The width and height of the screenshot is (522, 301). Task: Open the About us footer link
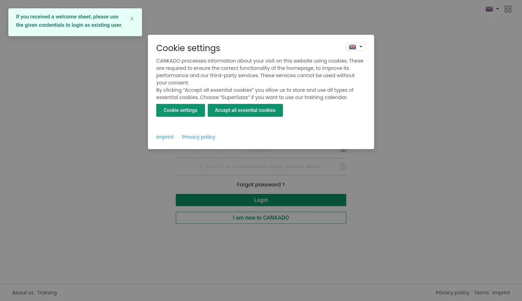[23, 293]
